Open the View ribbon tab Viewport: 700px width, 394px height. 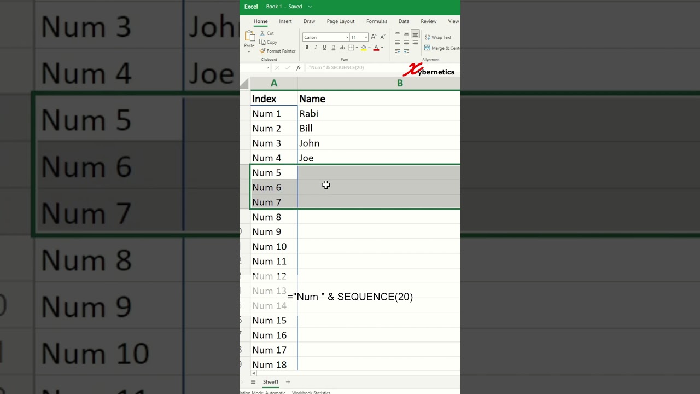point(453,21)
